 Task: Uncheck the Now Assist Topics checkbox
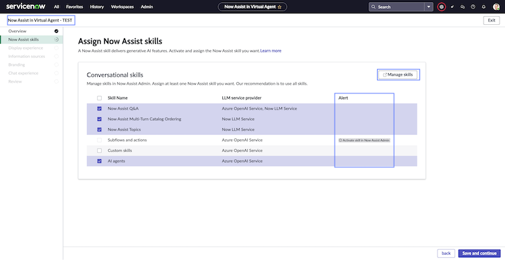[x=99, y=130]
